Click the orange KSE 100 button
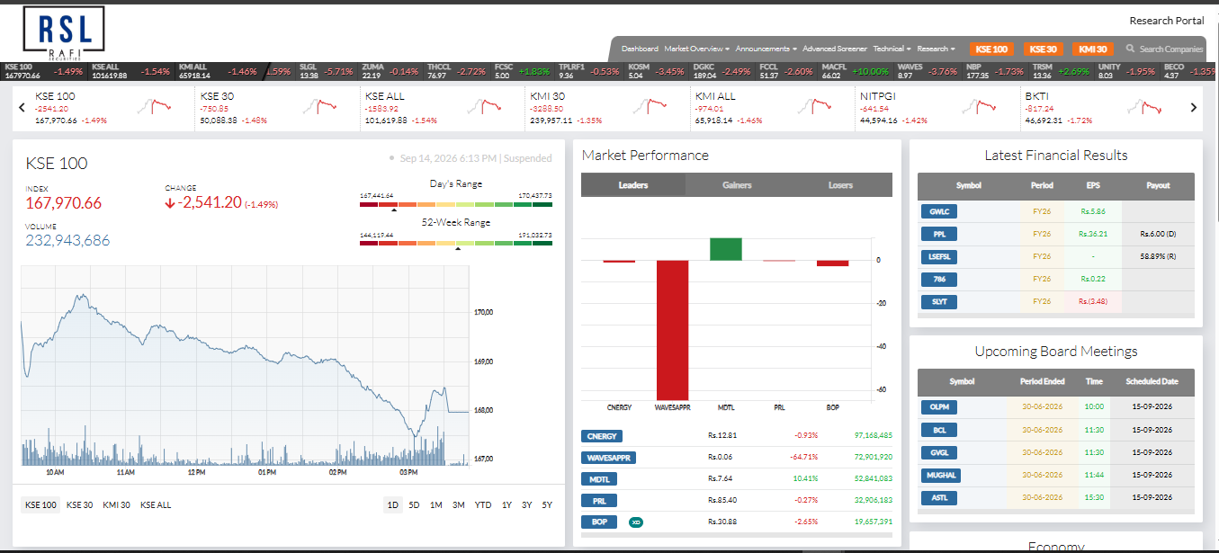Viewport: 1219px width, 553px height. [991, 49]
